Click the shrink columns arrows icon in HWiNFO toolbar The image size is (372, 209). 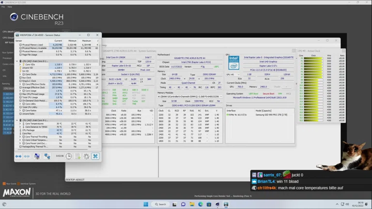coord(27,156)
